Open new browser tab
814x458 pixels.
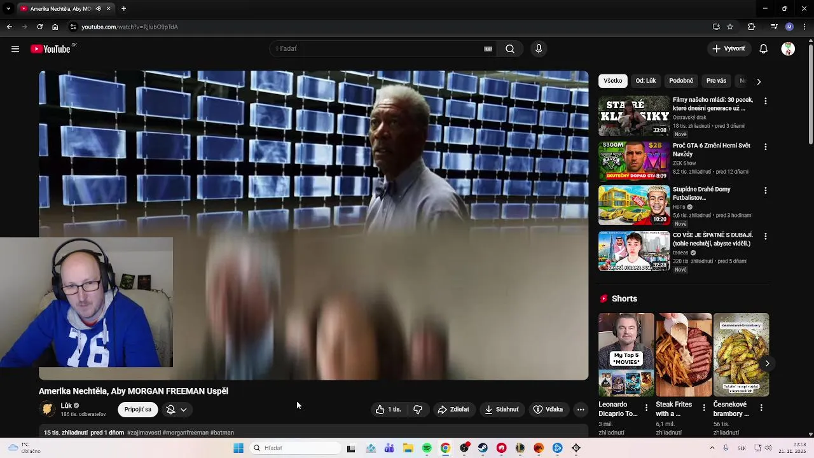coord(123,9)
